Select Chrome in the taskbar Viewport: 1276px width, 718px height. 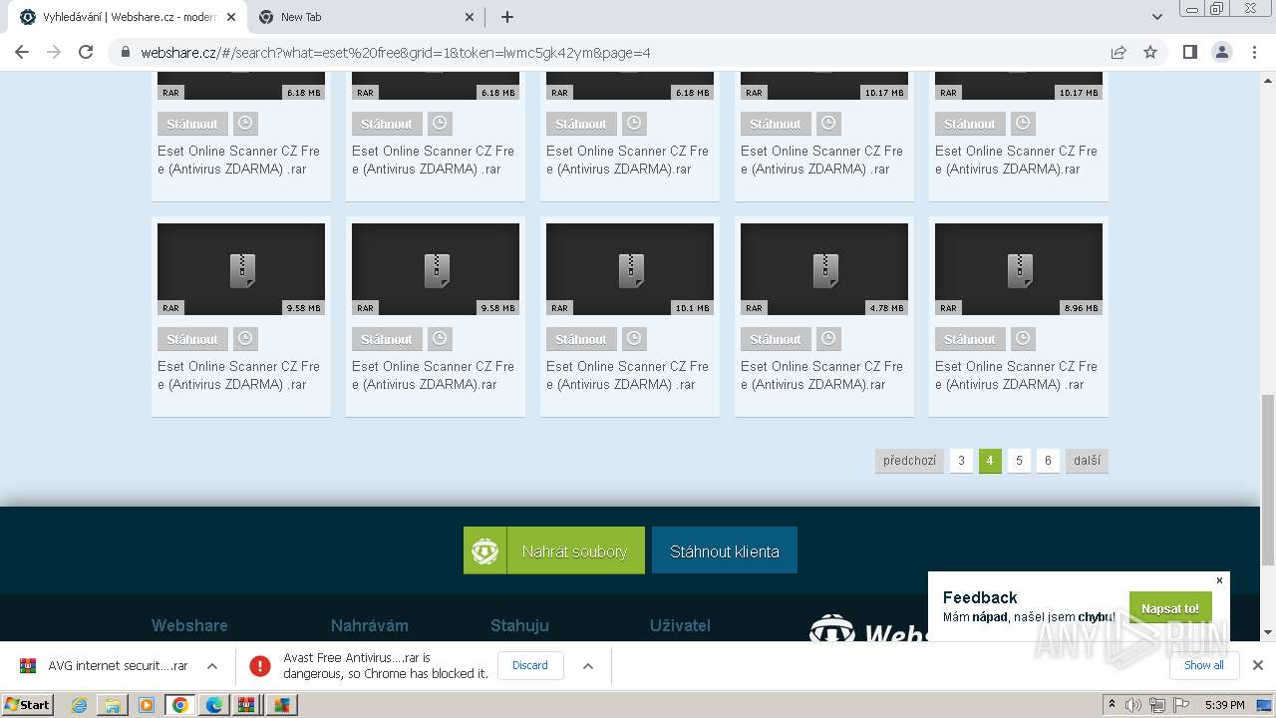(180, 705)
